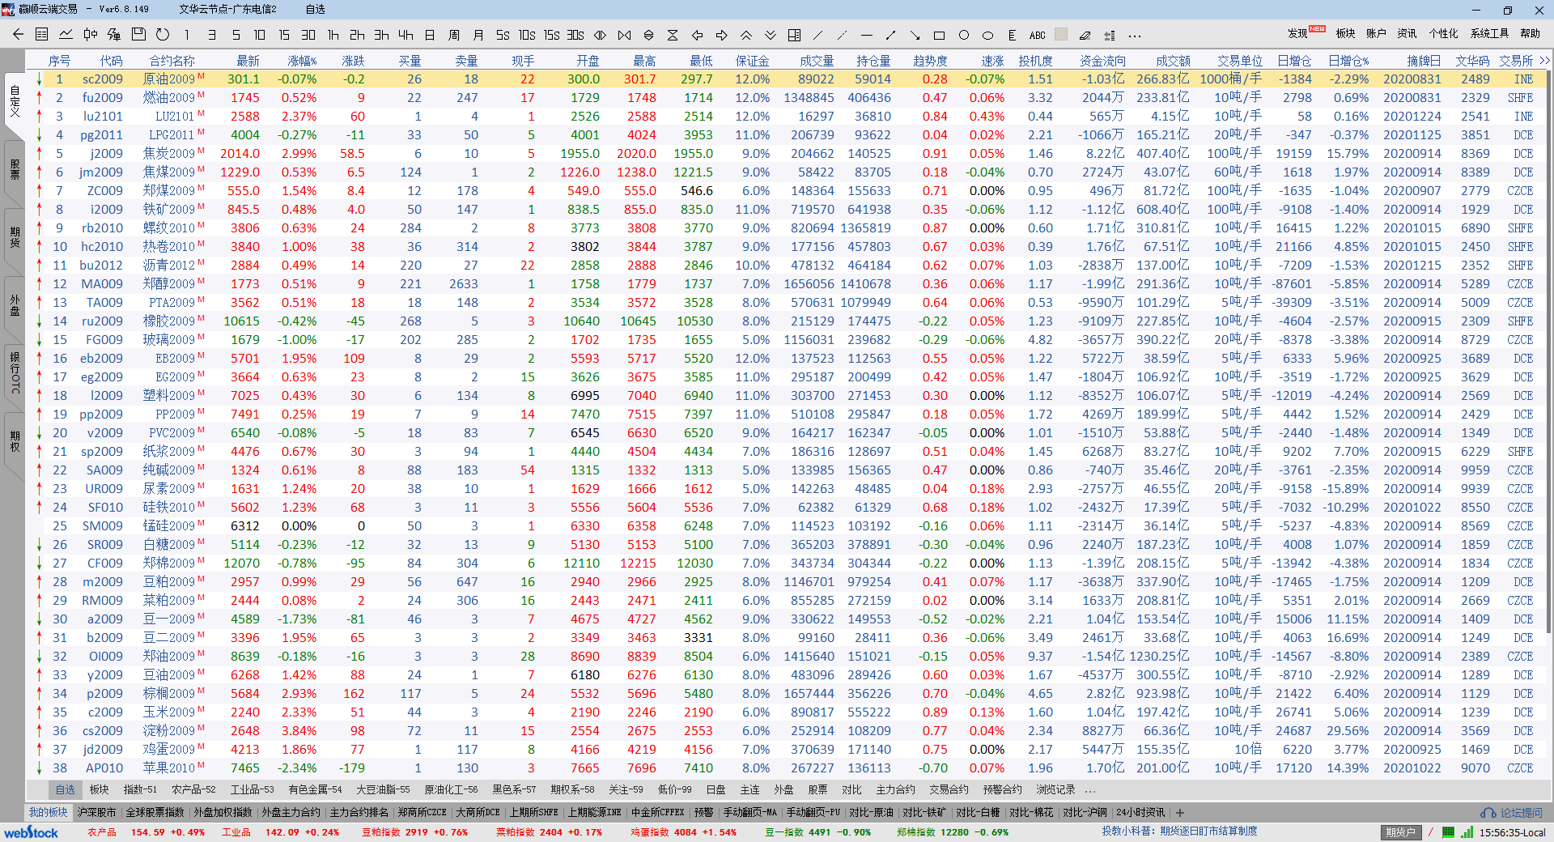Open the 系统工具 menu
This screenshot has height=842, width=1554.
pyautogui.click(x=1489, y=33)
